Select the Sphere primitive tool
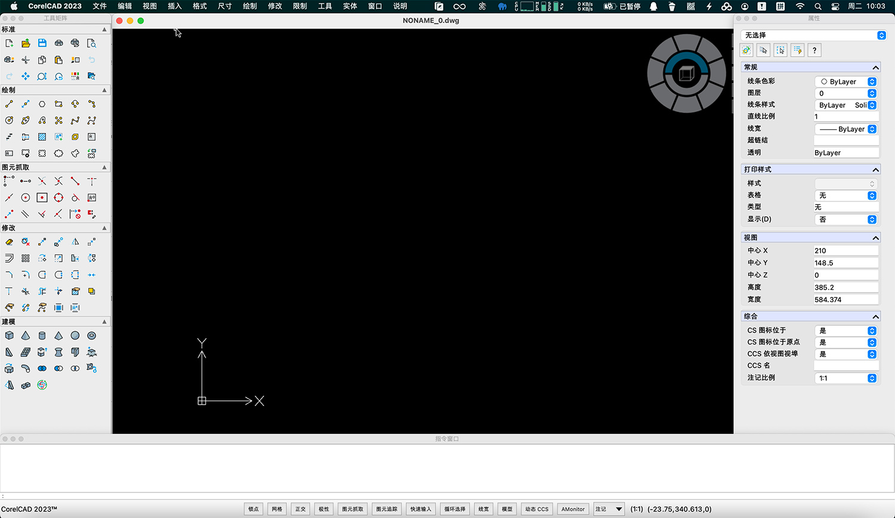The height and width of the screenshot is (518, 895). point(75,335)
